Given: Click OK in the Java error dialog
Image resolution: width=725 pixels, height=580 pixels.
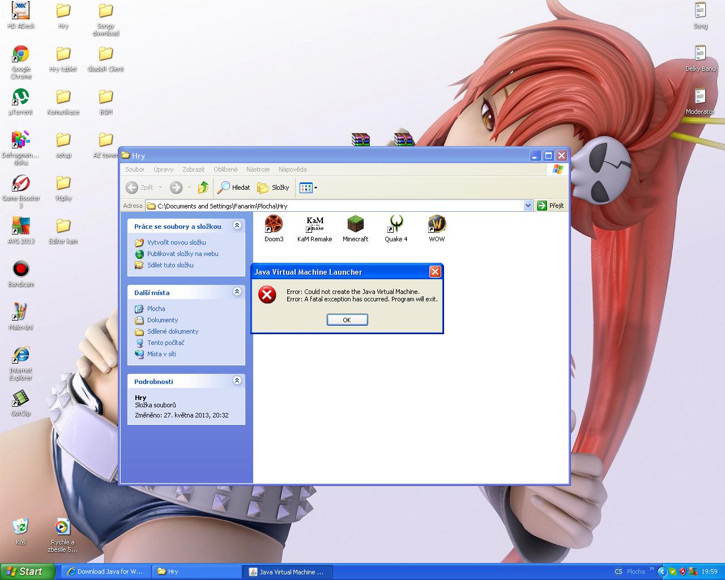Looking at the screenshot, I should [347, 320].
